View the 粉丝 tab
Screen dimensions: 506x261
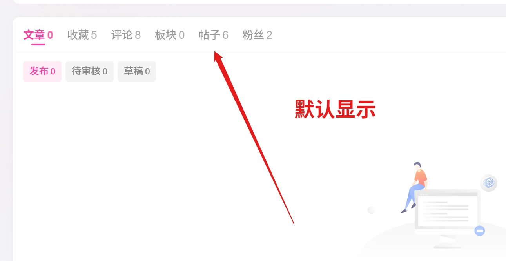pos(258,35)
